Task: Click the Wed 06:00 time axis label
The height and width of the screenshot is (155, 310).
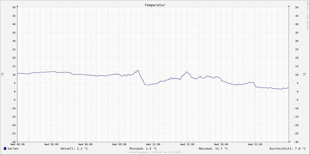Action: point(86,144)
